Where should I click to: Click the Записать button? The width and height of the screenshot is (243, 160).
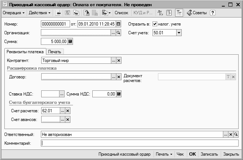point(209,154)
